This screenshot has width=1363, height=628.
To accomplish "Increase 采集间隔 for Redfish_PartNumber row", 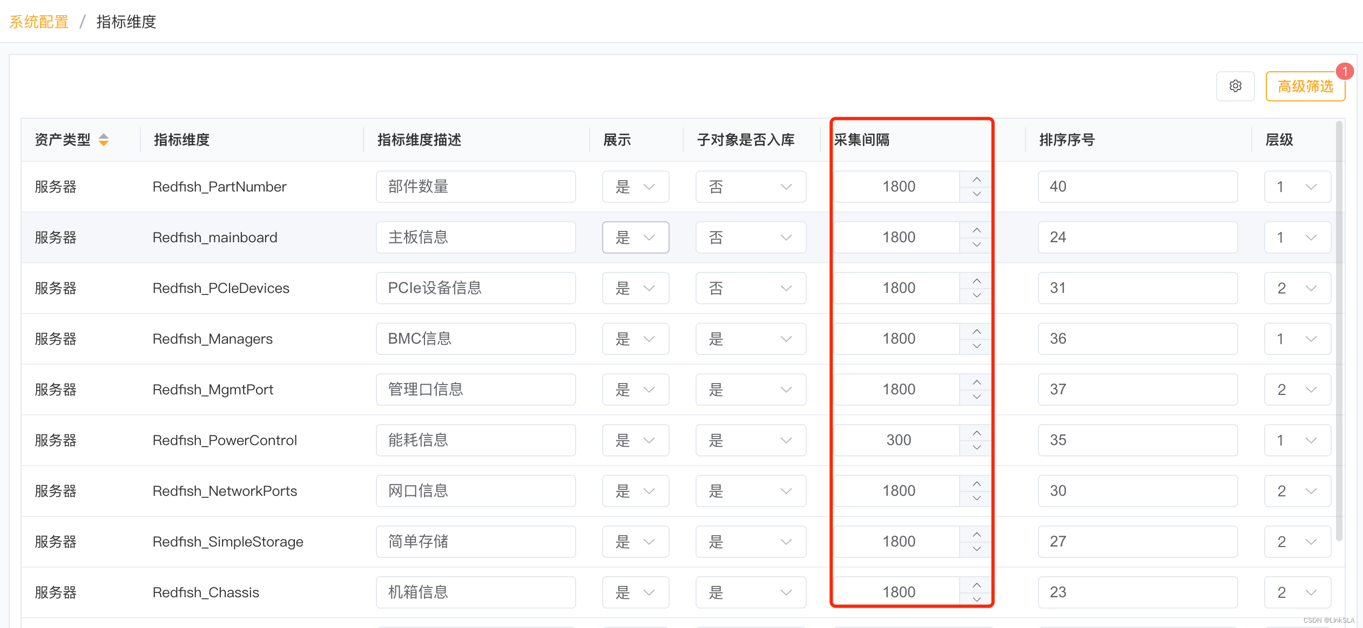I will tap(976, 180).
